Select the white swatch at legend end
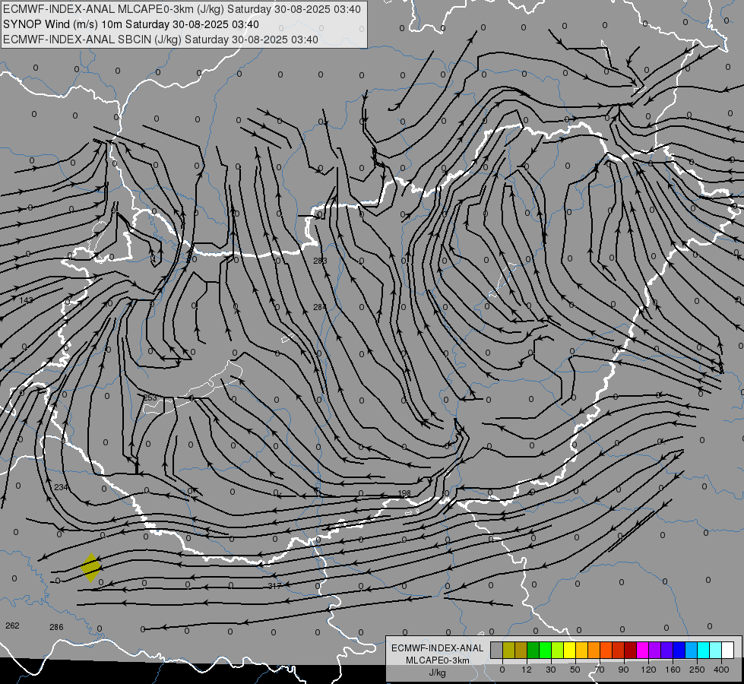This screenshot has width=744, height=684. click(x=727, y=651)
